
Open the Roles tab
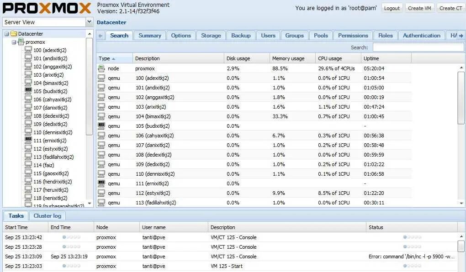(386, 36)
